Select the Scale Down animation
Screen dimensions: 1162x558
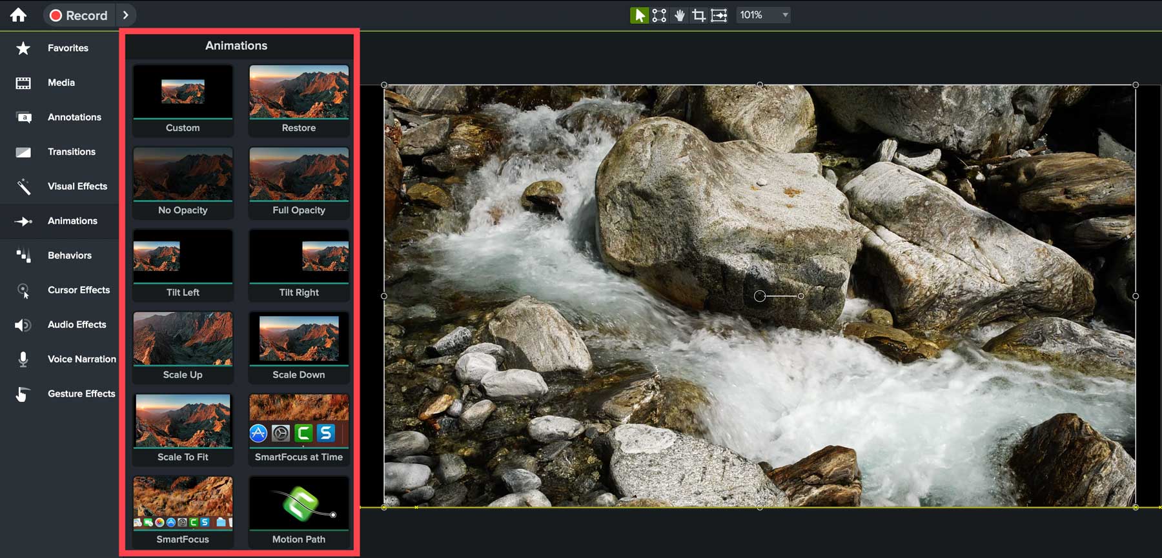(x=299, y=347)
